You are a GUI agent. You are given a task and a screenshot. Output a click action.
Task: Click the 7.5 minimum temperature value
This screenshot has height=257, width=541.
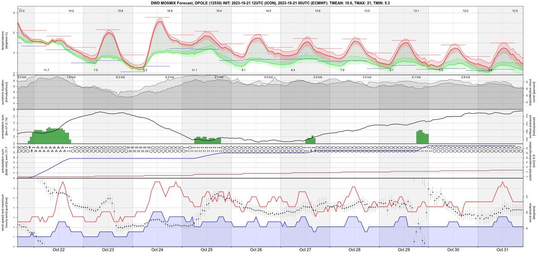[96, 70]
